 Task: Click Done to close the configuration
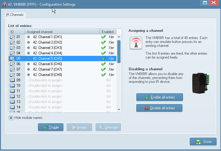click(203, 142)
